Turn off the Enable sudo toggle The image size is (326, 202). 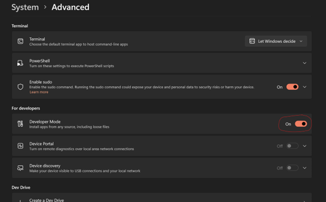tap(293, 87)
